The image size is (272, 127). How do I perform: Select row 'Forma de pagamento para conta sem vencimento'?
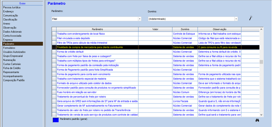point(156,74)
